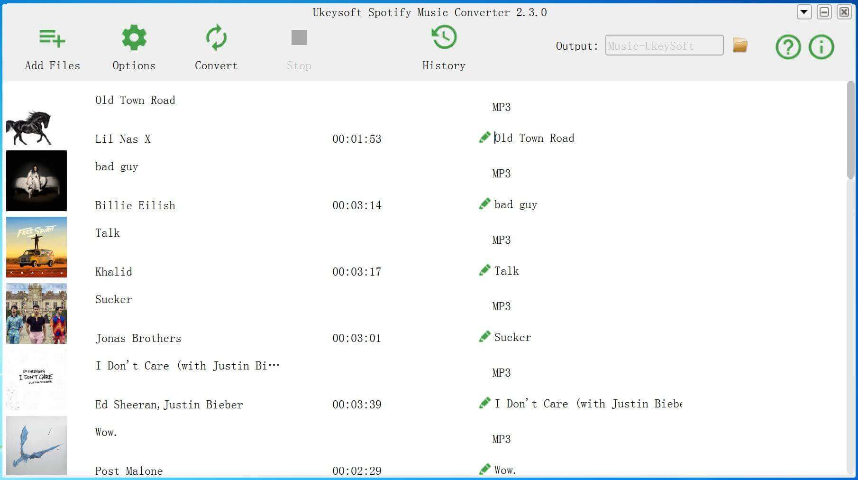858x480 pixels.
Task: Edit the output name field Old Town Road
Action: 534,138
